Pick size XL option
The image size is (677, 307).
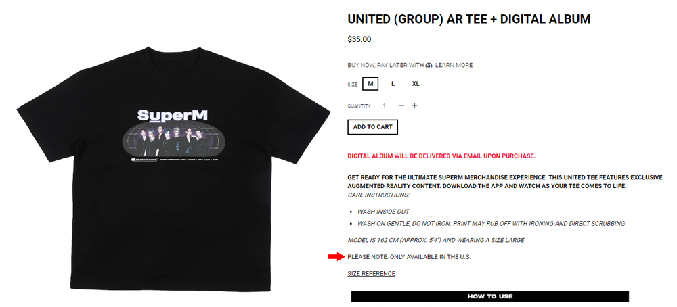[416, 84]
